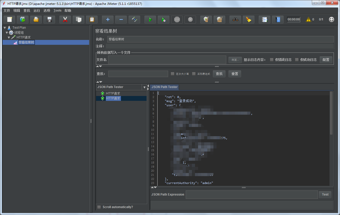The width and height of the screenshot is (340, 215).
Task: Open the 帮助 menu
Action: point(68,10)
